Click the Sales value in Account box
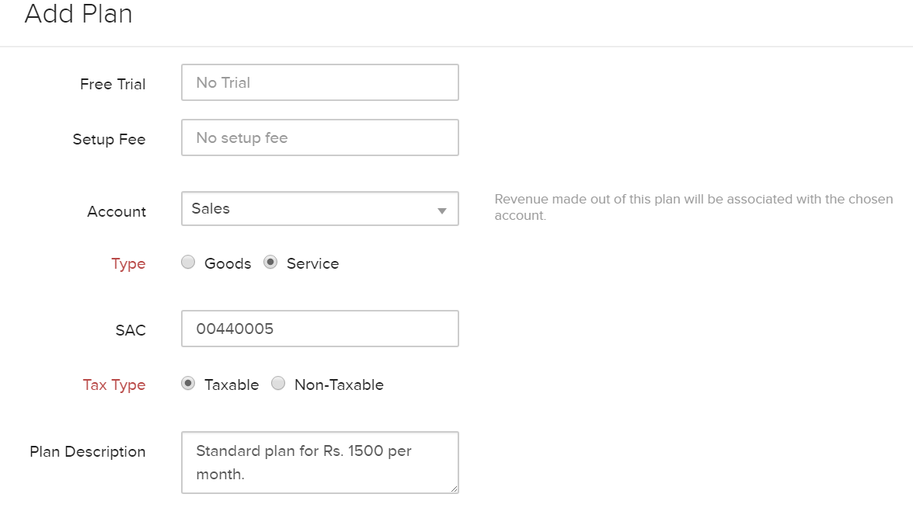The width and height of the screenshot is (913, 508). (211, 208)
